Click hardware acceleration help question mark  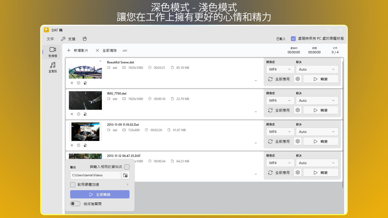coord(127,185)
